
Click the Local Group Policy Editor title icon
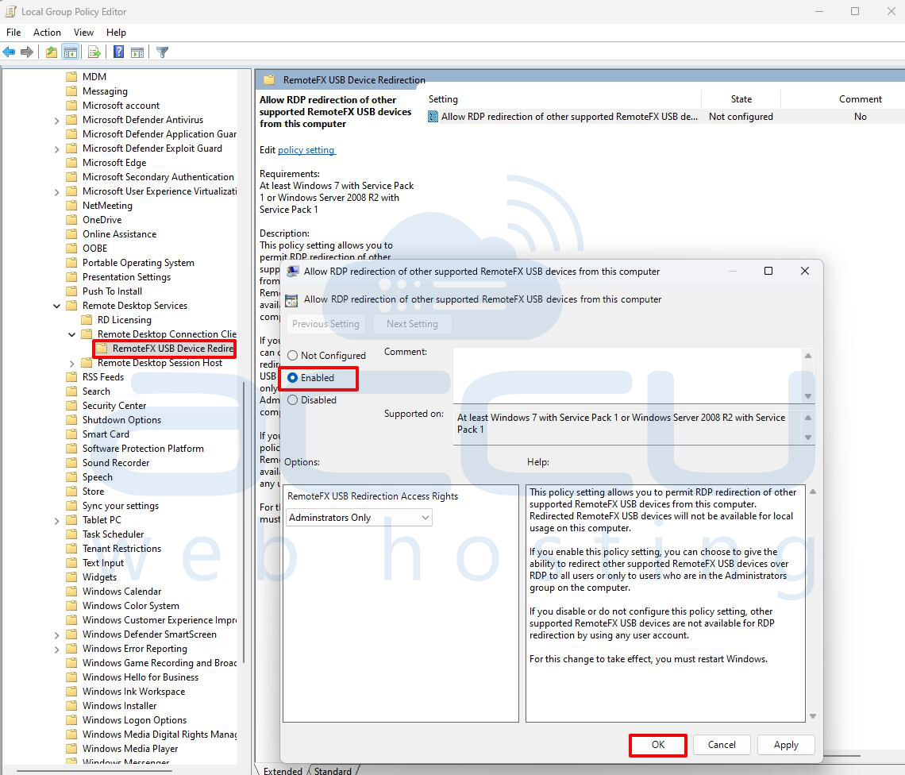tap(11, 12)
